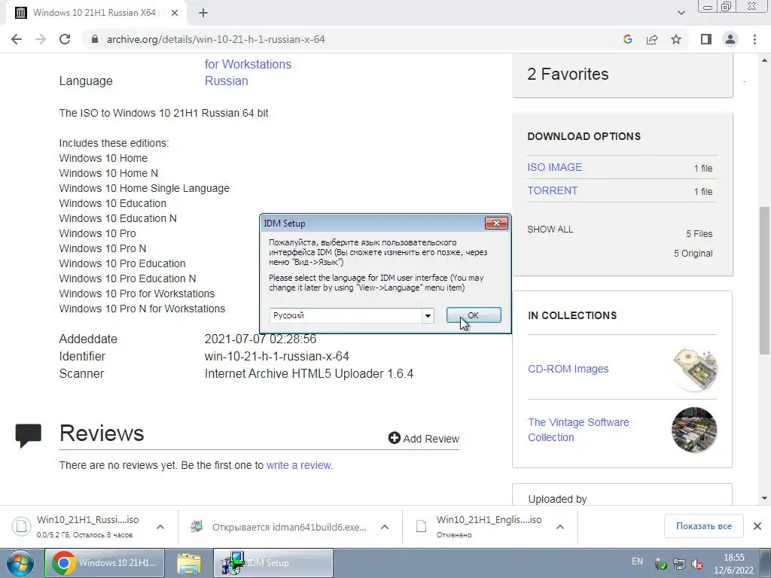Click the network tray icon

click(x=679, y=564)
